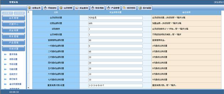Open 产品管理 in the top toolbar

tap(114, 8)
